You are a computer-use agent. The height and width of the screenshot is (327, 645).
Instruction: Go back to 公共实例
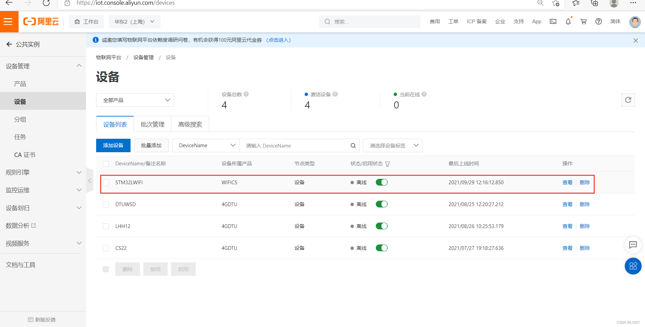tap(23, 44)
